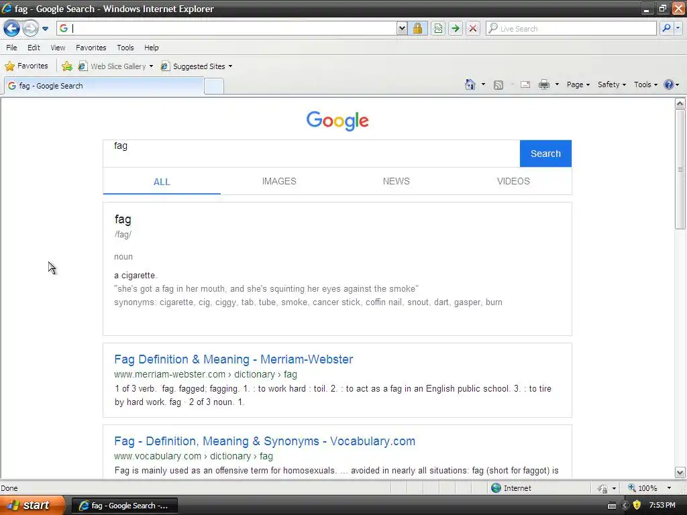Expand the zoom level dropdown arrow

pos(669,488)
